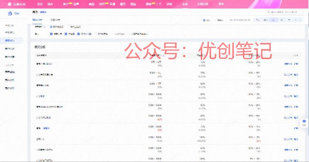The width and height of the screenshot is (309, 162).
Task: Uncheck the 点击率 metric checkbox
Action: click(x=66, y=34)
